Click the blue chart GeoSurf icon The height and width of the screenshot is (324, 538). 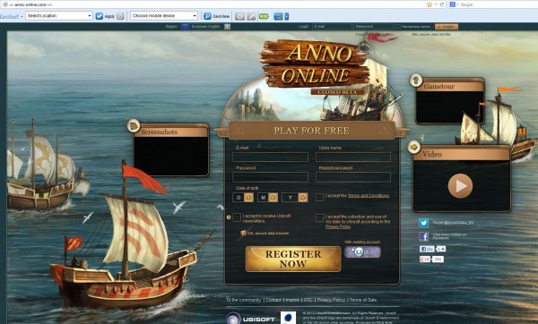(x=278, y=16)
